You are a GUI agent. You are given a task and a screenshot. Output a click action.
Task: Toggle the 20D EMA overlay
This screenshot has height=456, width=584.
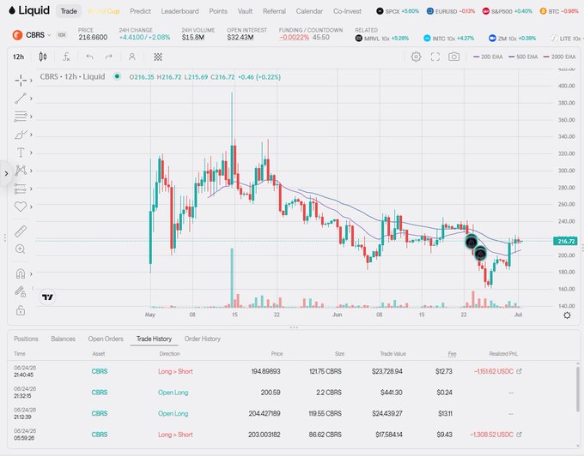pos(488,57)
